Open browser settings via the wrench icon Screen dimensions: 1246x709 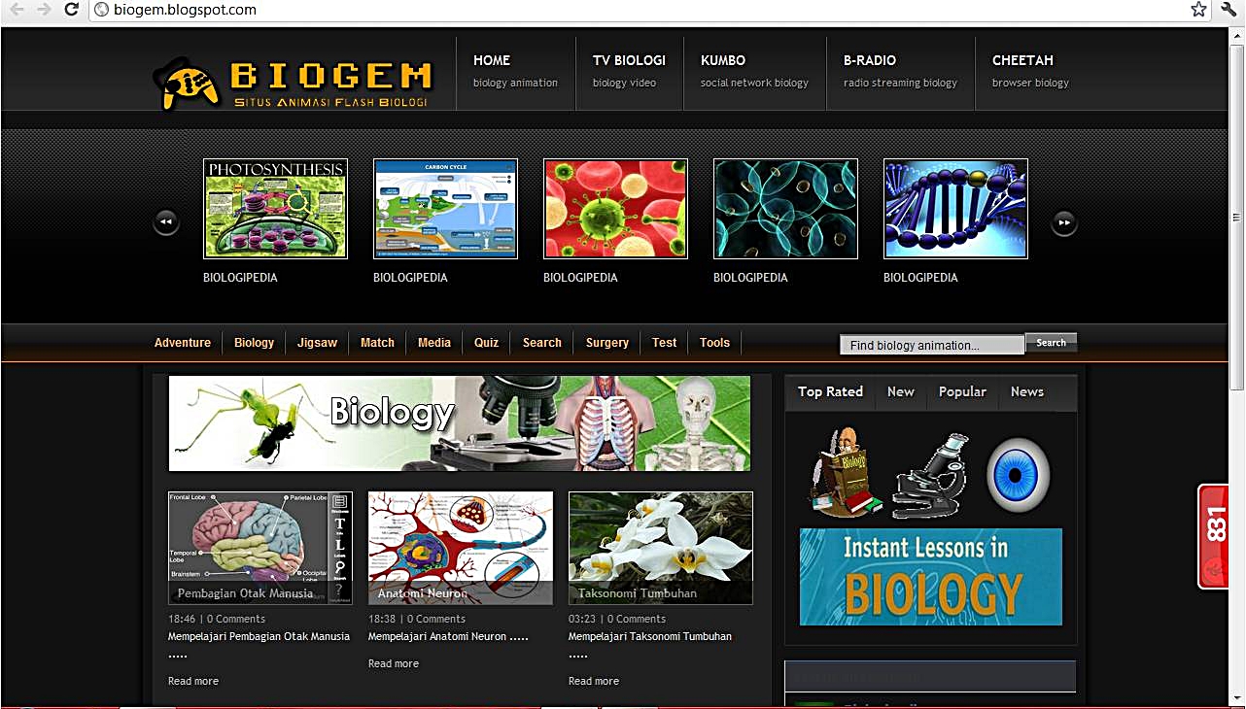point(1228,10)
